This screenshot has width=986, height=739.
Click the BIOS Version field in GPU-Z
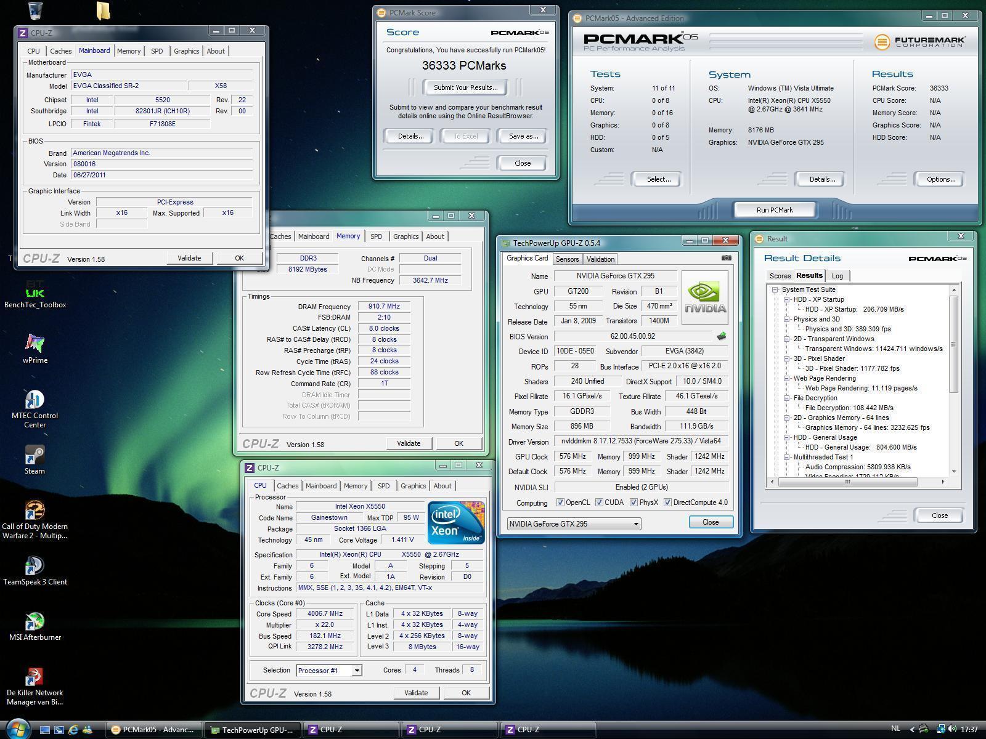pos(633,336)
